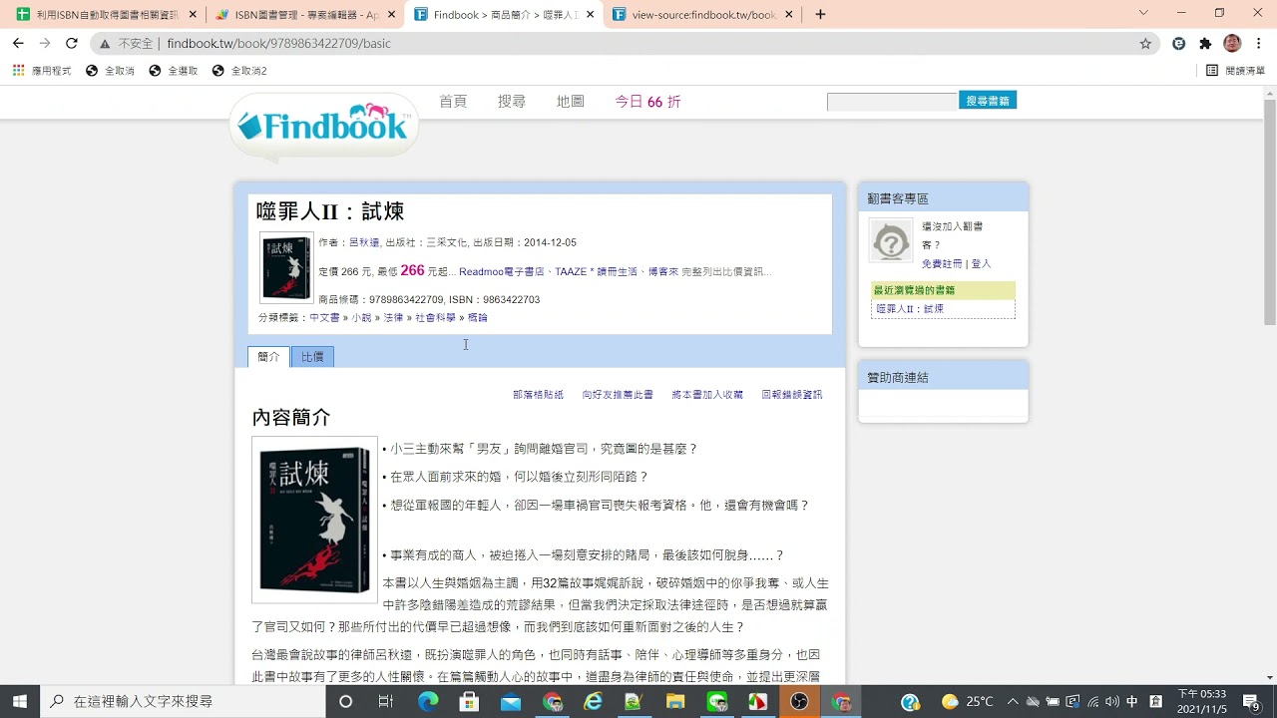Screen dimensions: 1277x718
Task: Open the 全取消 bookmark
Action: pos(110,71)
